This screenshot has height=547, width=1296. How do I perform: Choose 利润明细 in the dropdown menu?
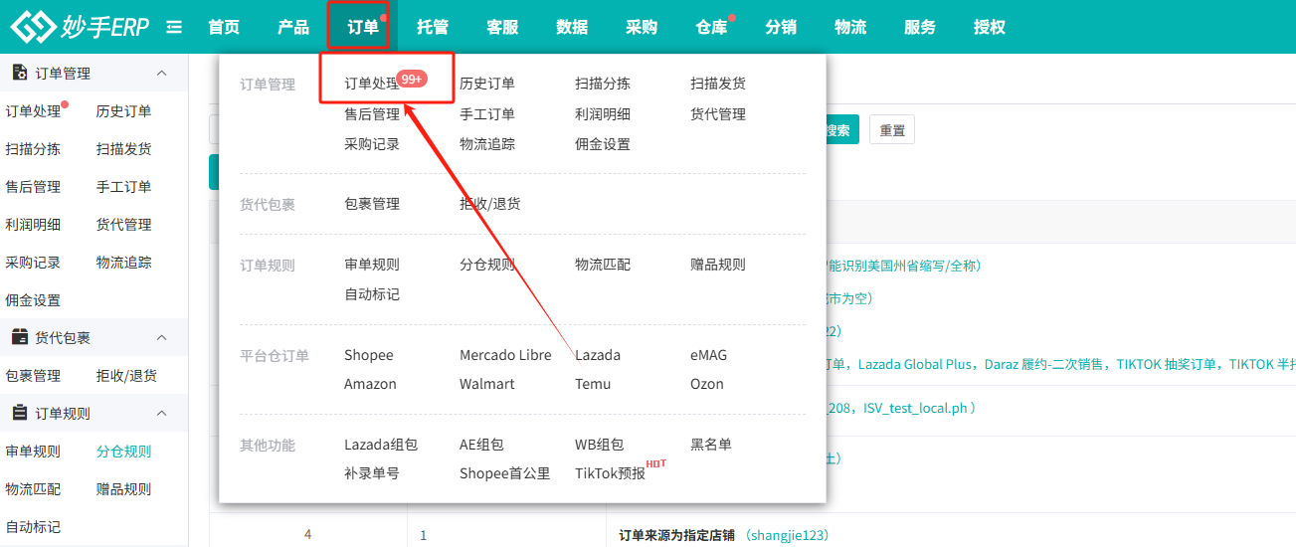tap(603, 114)
